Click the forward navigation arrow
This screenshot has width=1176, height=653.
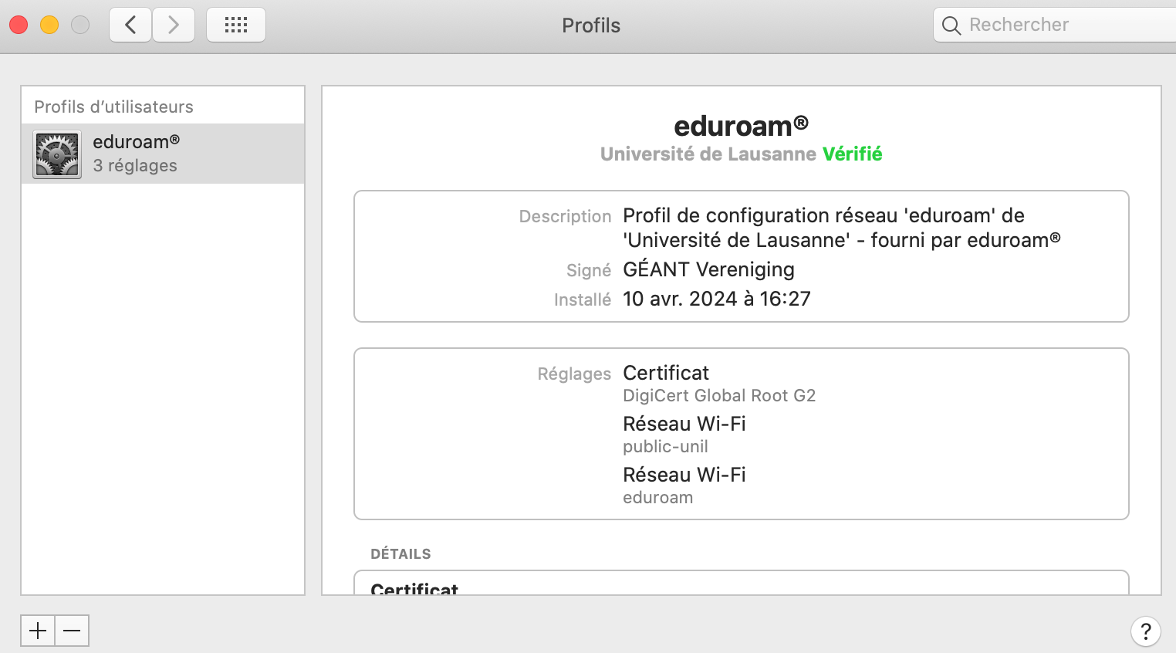coord(174,25)
